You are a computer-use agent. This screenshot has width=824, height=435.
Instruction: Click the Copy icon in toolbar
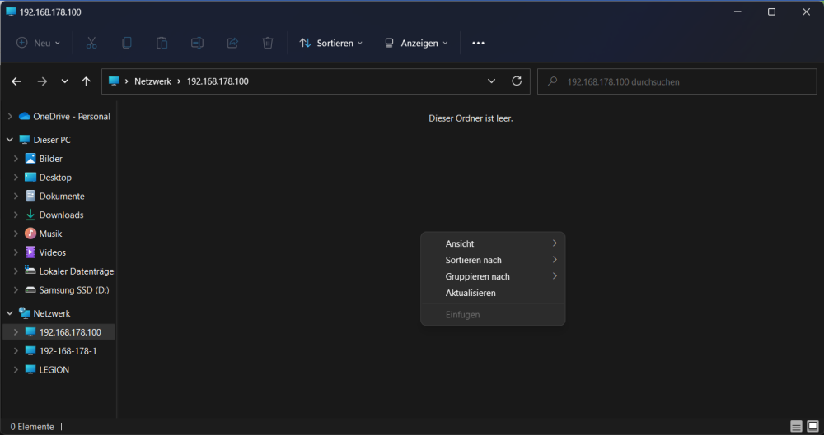tap(127, 43)
